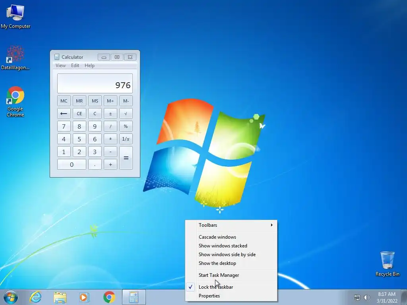Open the Calculator View menu

(60, 66)
